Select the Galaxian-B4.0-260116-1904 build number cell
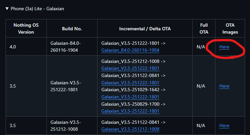Image resolution: width=250 pixels, height=135 pixels. [72, 46]
